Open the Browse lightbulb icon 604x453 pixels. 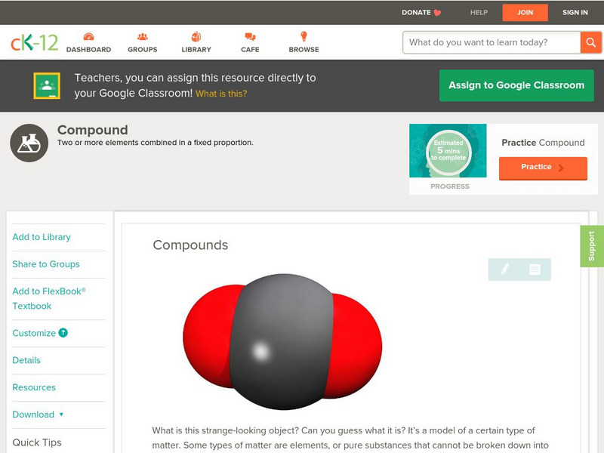pos(304,36)
